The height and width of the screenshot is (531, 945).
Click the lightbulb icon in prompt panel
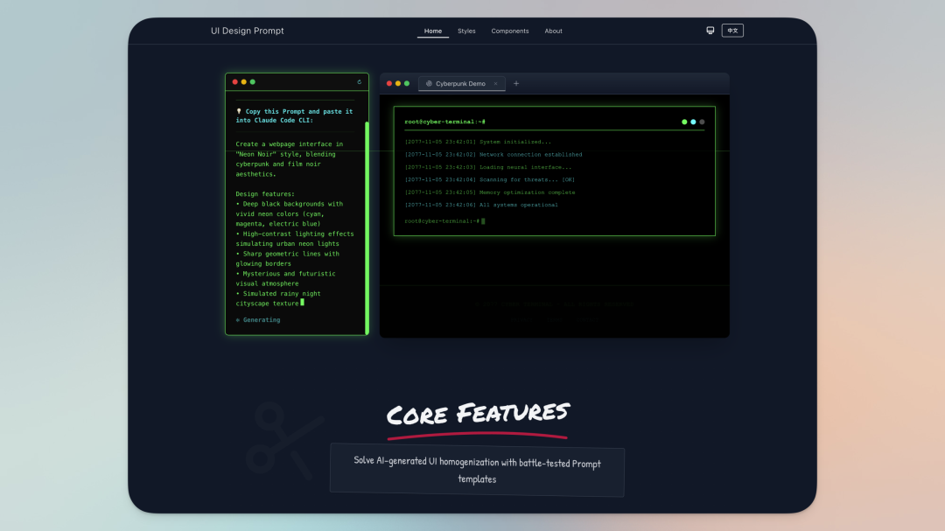point(239,112)
